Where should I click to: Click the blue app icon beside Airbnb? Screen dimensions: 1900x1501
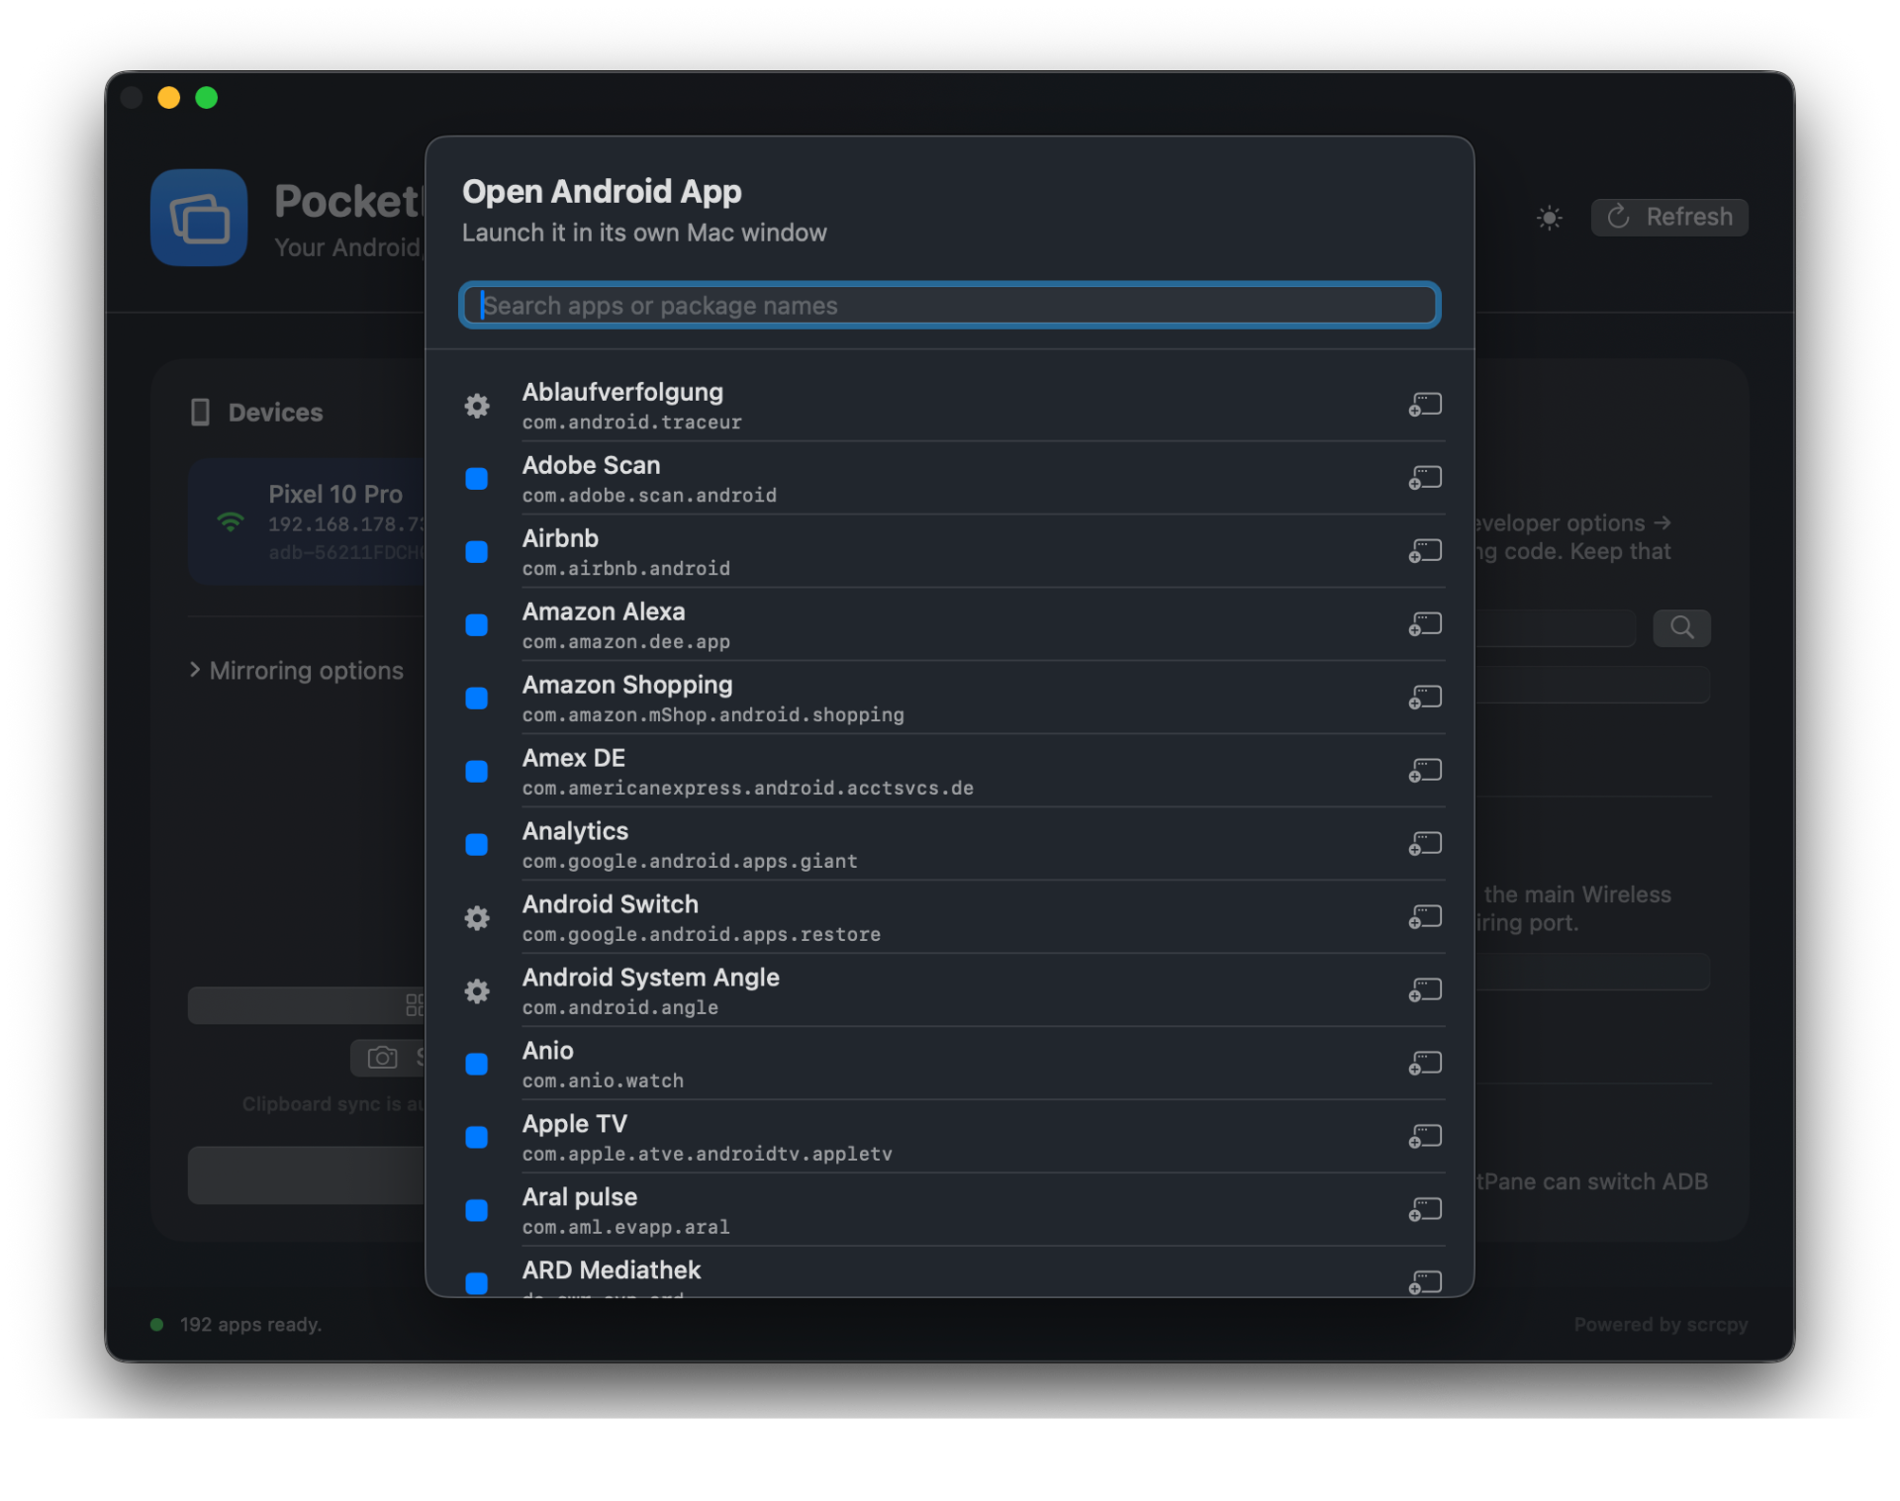[x=477, y=552]
